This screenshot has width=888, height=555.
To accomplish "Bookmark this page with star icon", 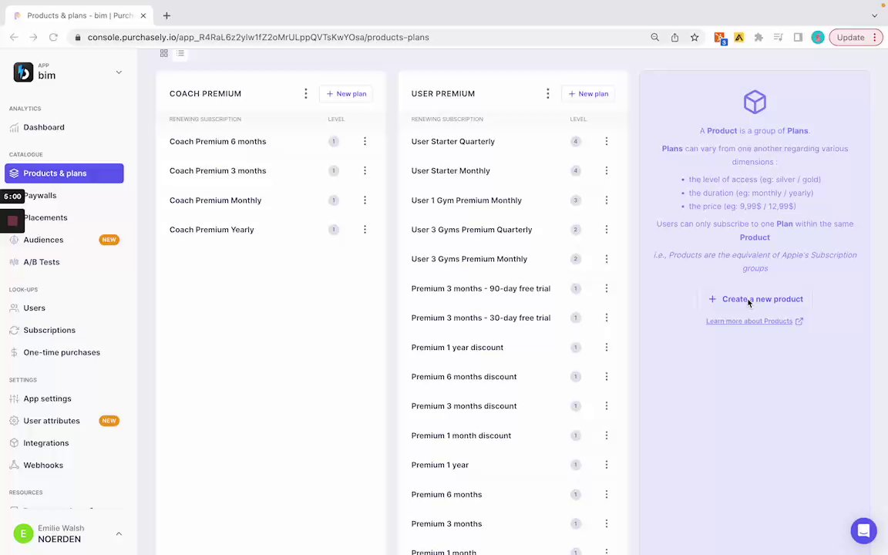I will pyautogui.click(x=695, y=37).
